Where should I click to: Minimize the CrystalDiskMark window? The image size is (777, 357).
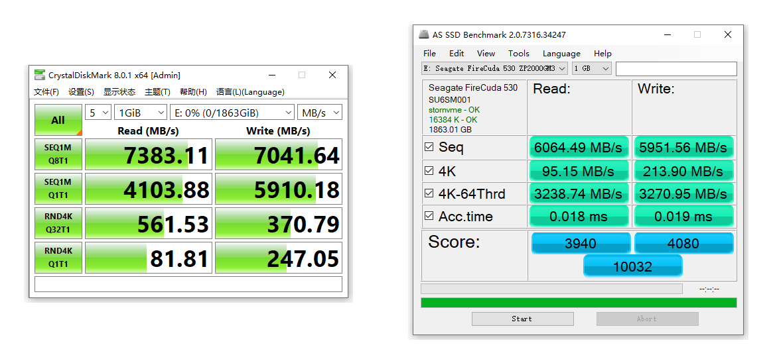point(271,75)
